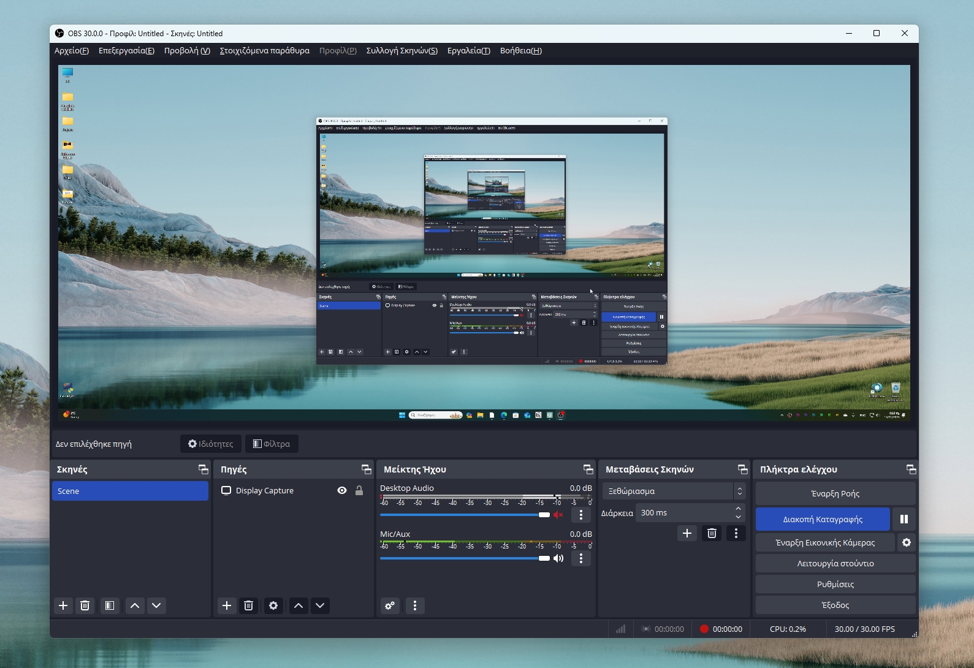This screenshot has width=974, height=668.
Task: Open Desktop Audio three-dot options menu
Action: (581, 515)
